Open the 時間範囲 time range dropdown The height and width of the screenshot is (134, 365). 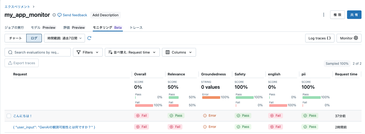click(x=64, y=38)
